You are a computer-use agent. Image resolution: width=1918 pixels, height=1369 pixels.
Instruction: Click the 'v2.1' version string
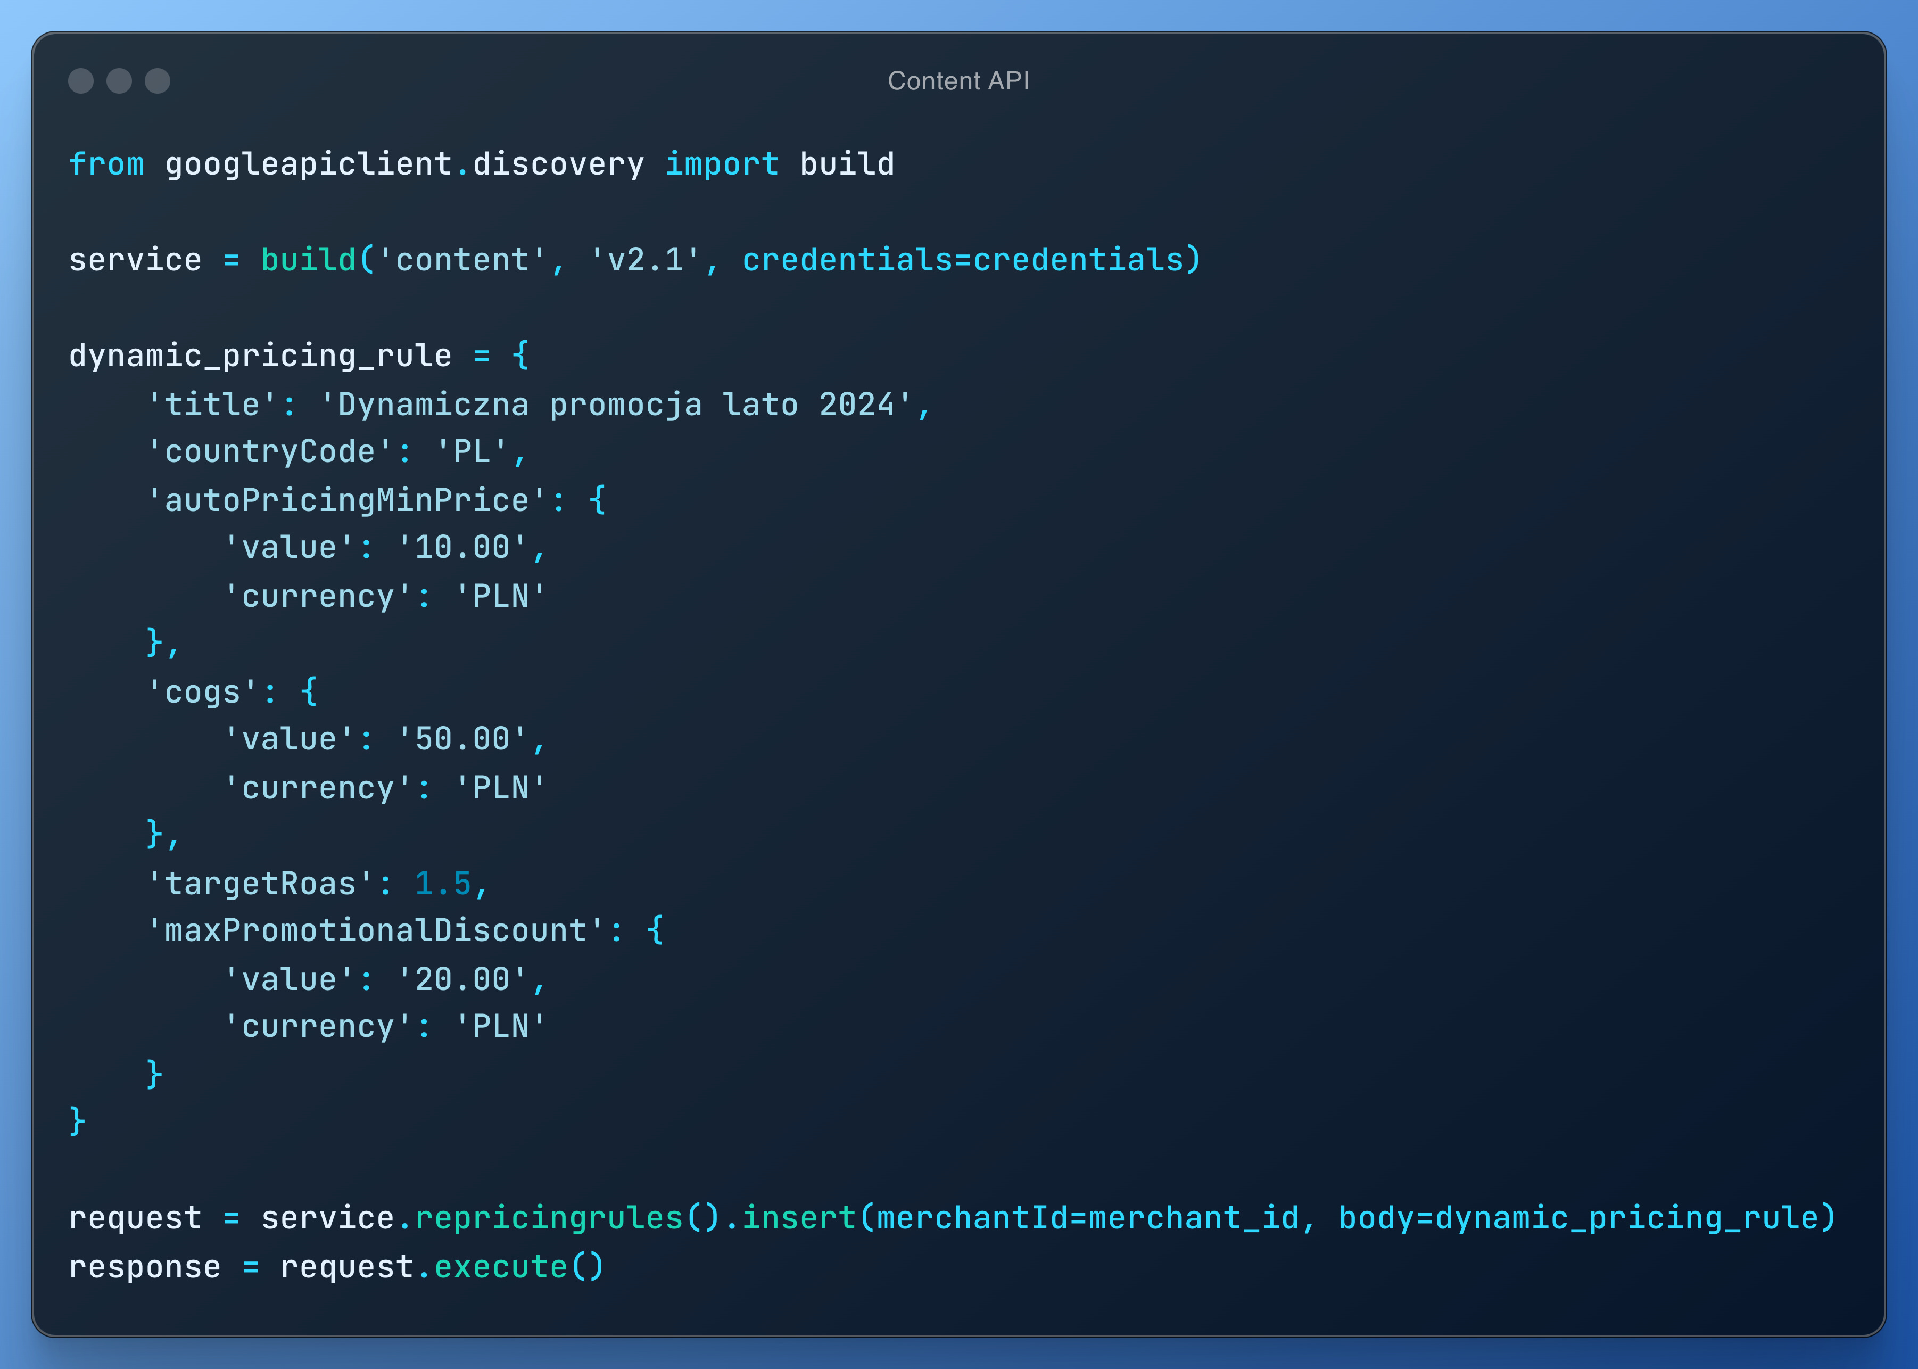click(x=646, y=260)
